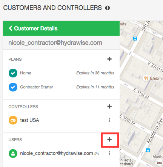Open options menu for nicole_contractor user

[x=109, y=153]
